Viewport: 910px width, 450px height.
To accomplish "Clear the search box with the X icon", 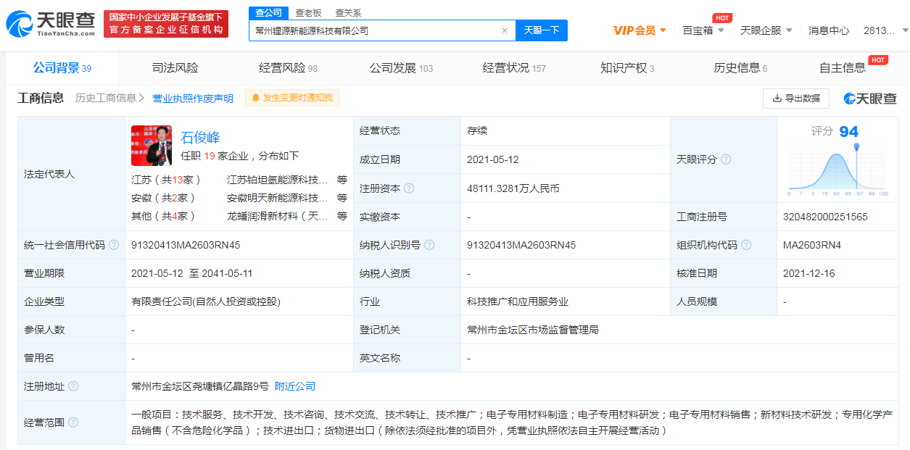I will pos(505,30).
